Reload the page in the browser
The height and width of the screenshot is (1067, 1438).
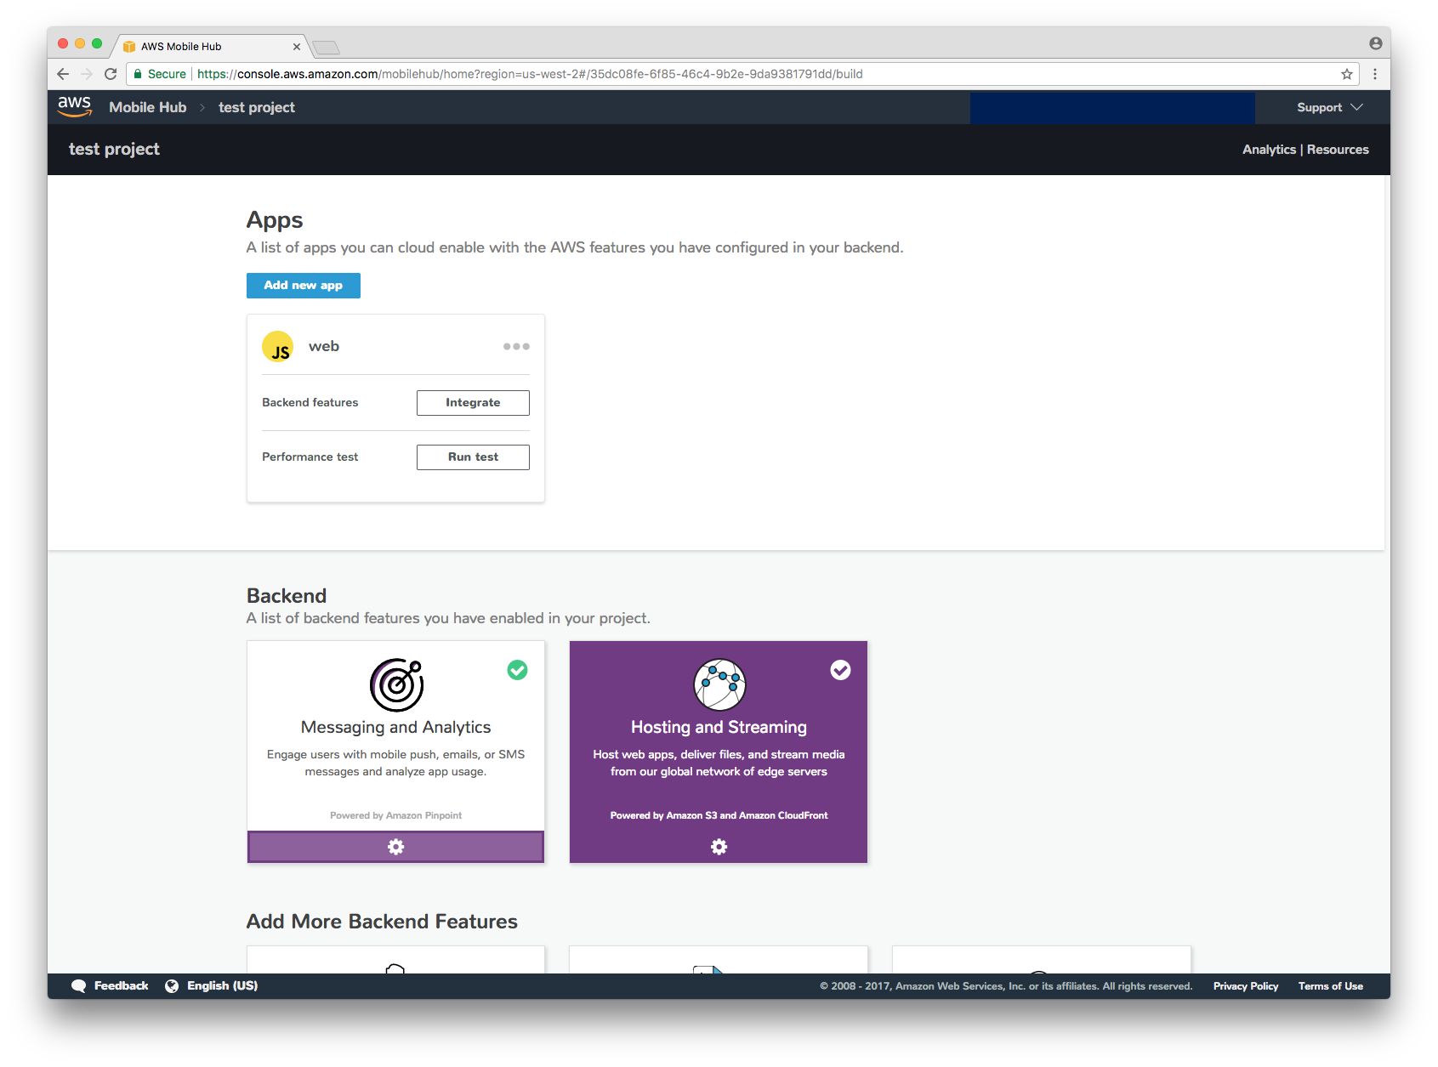[111, 74]
